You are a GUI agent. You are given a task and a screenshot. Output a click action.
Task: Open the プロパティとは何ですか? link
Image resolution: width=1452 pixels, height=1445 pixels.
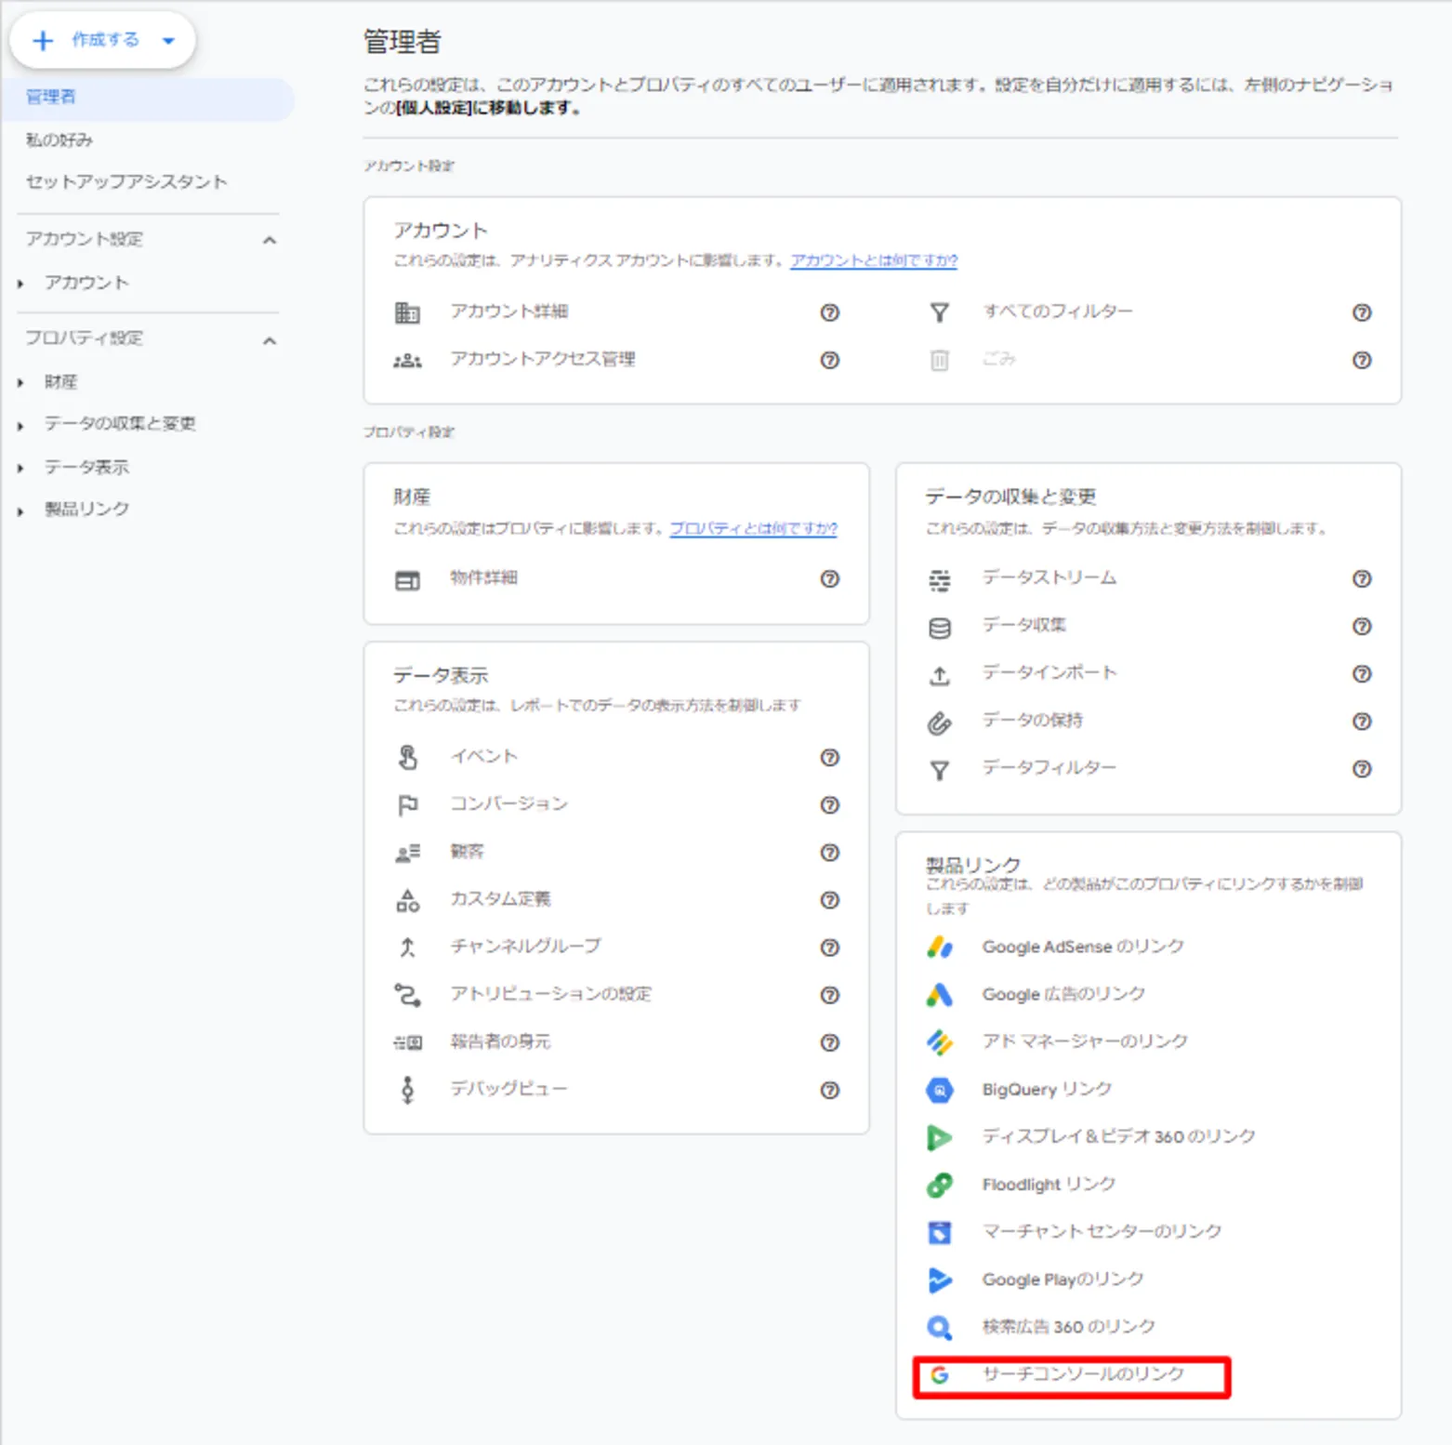tap(753, 528)
